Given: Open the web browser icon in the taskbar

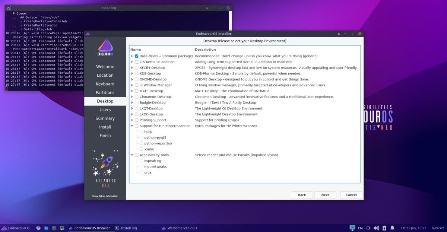Looking at the screenshot, I should click(x=38, y=228).
